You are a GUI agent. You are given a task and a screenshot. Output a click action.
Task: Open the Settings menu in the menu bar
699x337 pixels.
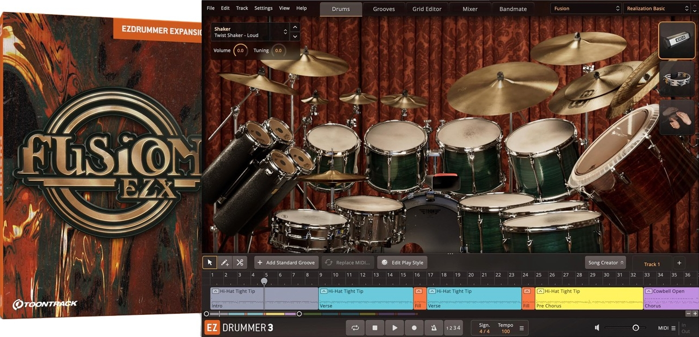pos(263,8)
